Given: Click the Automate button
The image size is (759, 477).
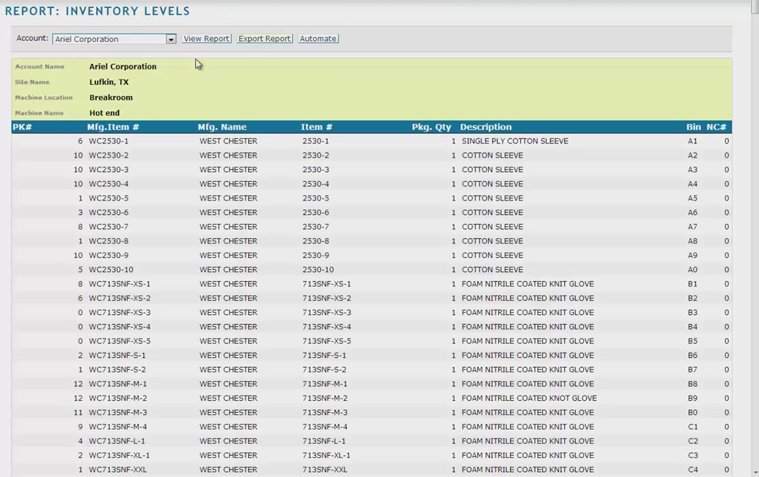Looking at the screenshot, I should 318,39.
